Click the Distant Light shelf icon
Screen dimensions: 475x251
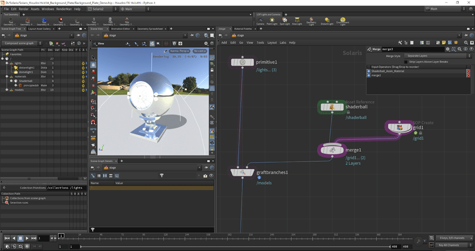(x=327, y=21)
